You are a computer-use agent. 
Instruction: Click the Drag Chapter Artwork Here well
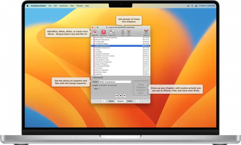point(141,89)
